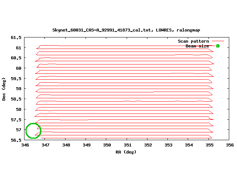Image resolution: width=237 pixels, height=178 pixels.
Task: Click the 59.5 Dec axis tick label
Action: [x=16, y=79]
